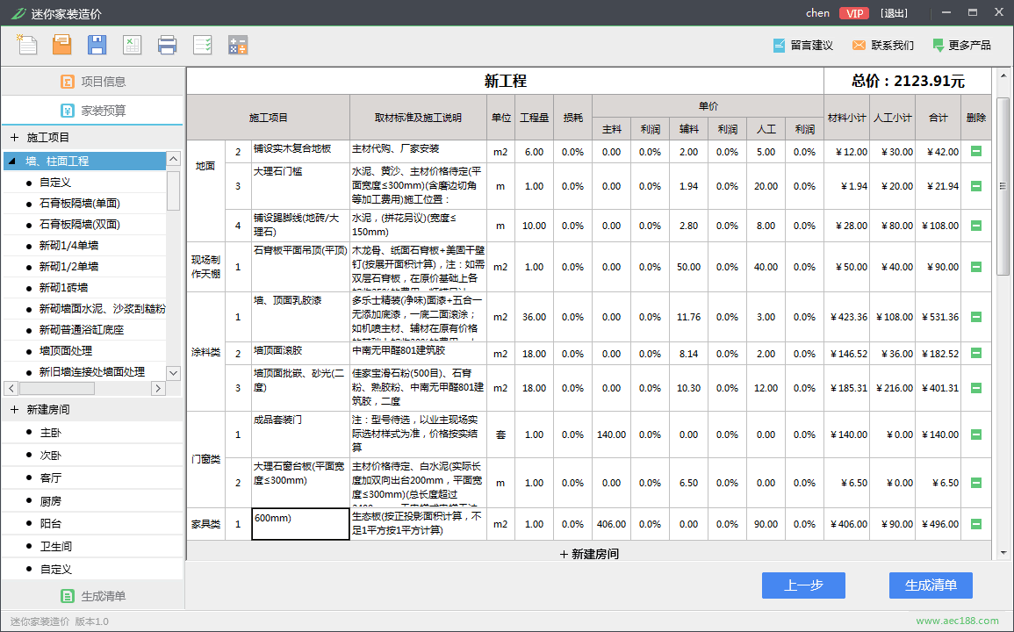
Task: Open the 生成清单 sidebar tab
Action: pos(93,596)
